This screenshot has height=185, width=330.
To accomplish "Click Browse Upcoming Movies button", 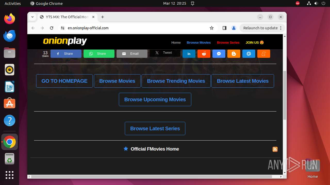I will [155, 99].
